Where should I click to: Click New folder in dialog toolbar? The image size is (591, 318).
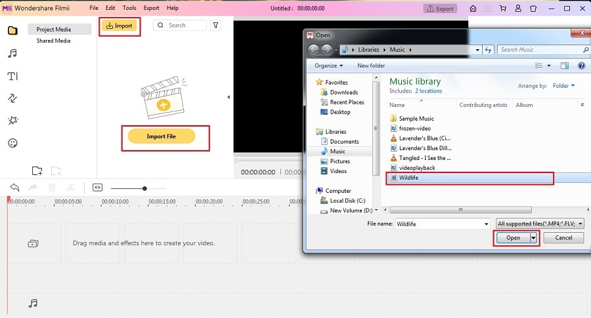coord(371,66)
